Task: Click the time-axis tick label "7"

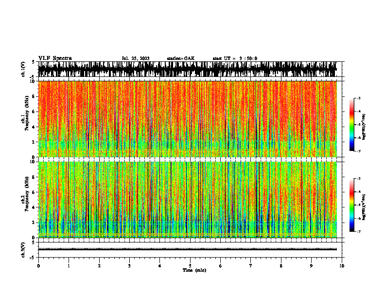Action: point(251,266)
